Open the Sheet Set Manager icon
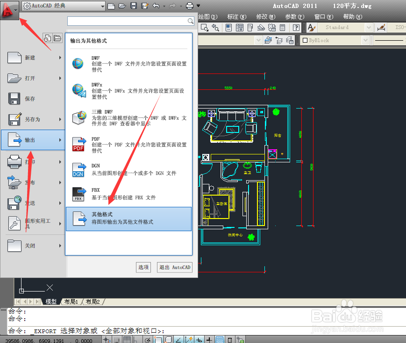Image resolution: width=406 pixels, height=343 pixels. (x=261, y=28)
